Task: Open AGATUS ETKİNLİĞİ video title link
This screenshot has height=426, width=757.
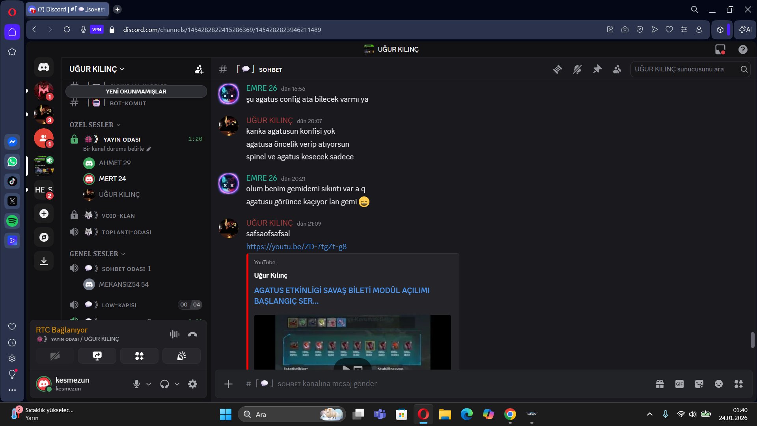Action: click(342, 295)
